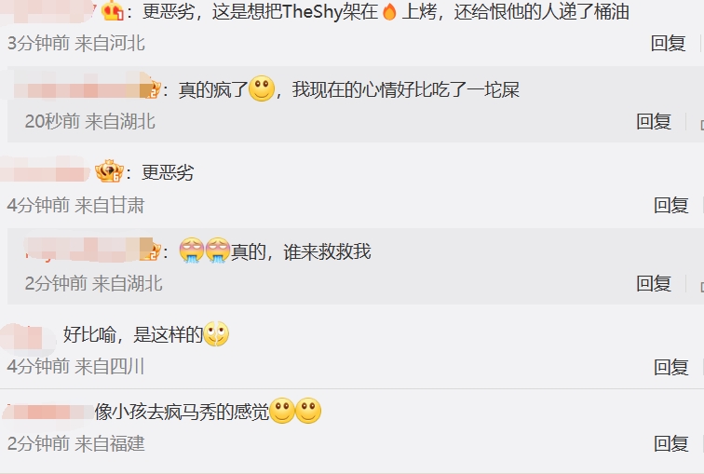Viewport: 704px width, 474px height.
Task: Reply to the comment from 河北
Action: [x=668, y=44]
